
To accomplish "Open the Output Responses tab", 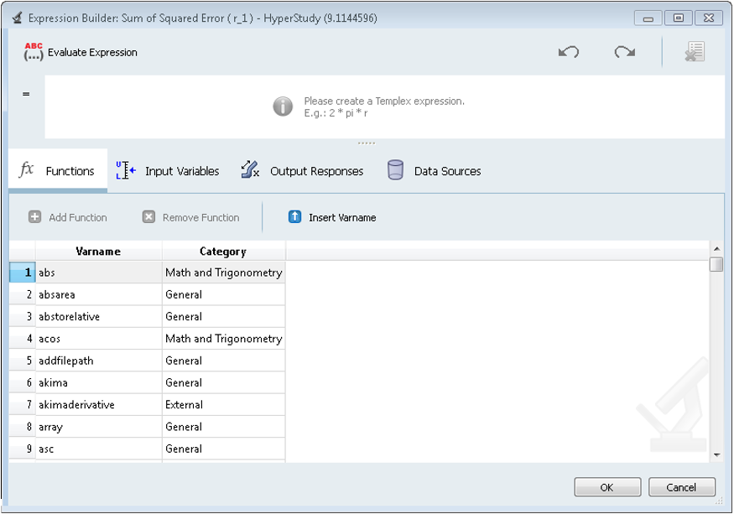I will pos(303,171).
